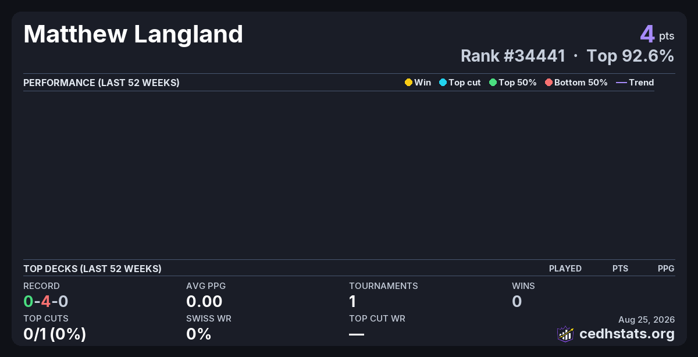The height and width of the screenshot is (357, 698).
Task: Click the 0-4-0 record value
Action: (x=46, y=301)
